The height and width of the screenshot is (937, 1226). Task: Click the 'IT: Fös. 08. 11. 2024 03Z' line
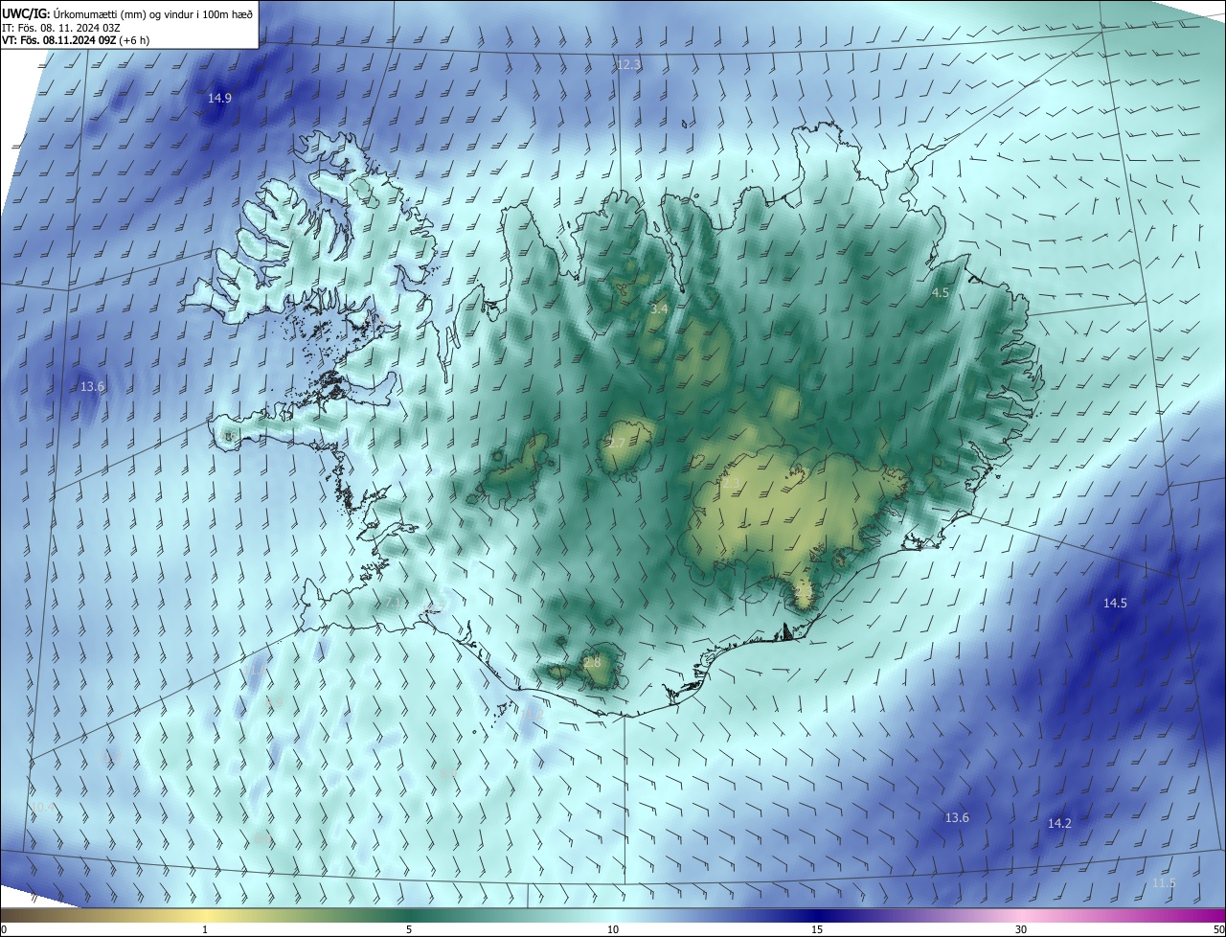pos(60,27)
